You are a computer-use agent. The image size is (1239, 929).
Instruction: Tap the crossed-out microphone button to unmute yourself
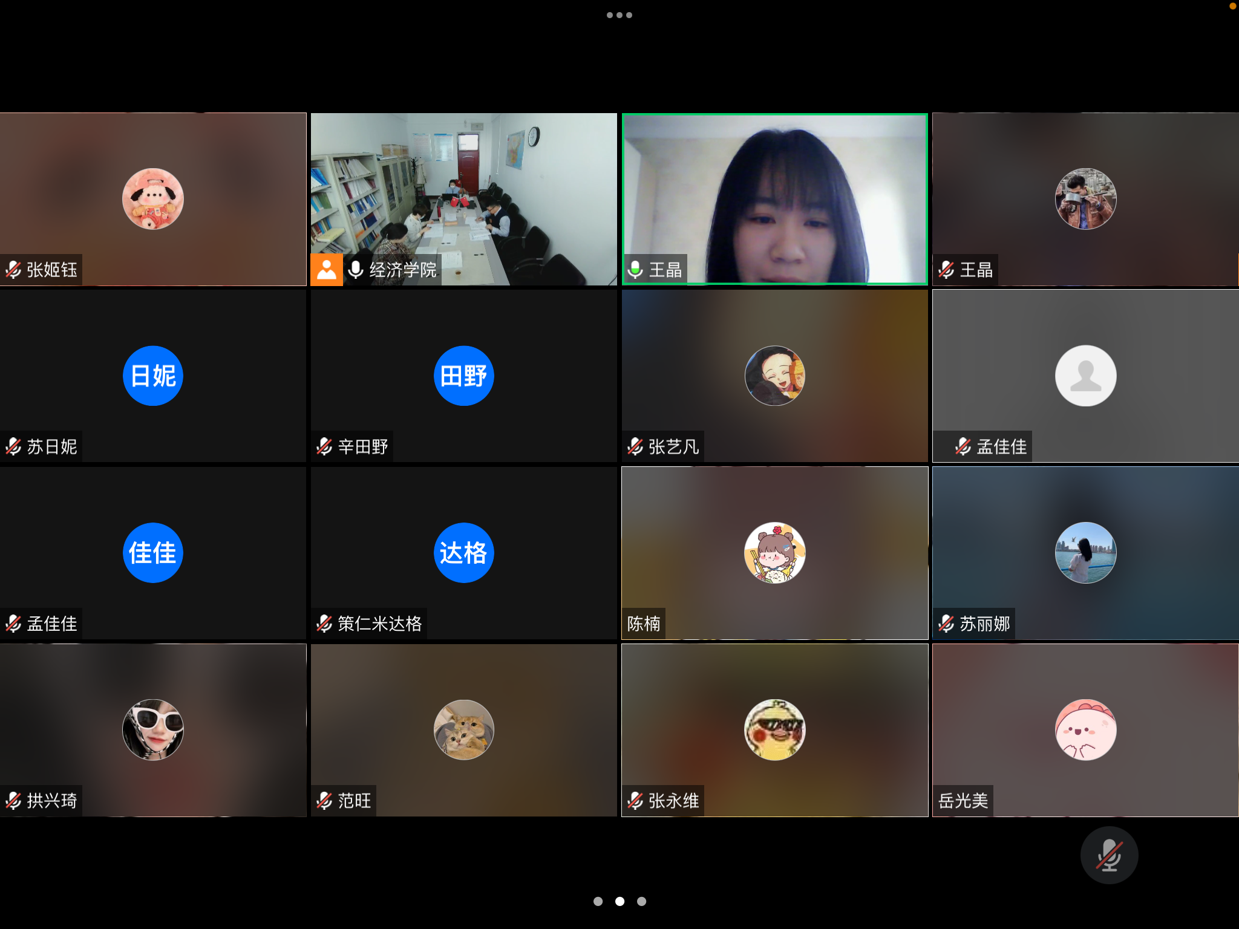(1109, 855)
